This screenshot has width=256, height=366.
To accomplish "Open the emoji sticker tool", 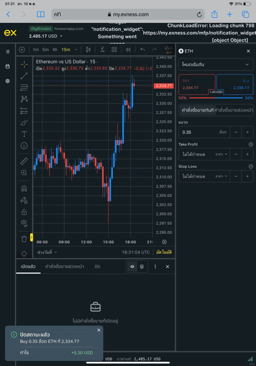I will (x=24, y=146).
